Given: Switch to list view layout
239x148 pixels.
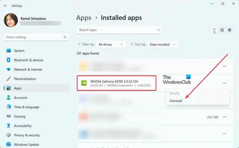Looking at the screenshot, I should tap(214, 30).
